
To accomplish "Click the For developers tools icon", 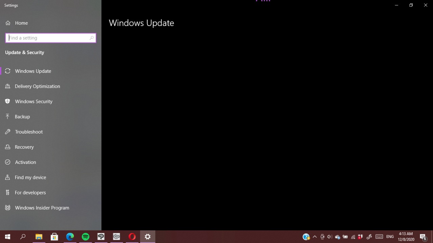I will pos(8,193).
